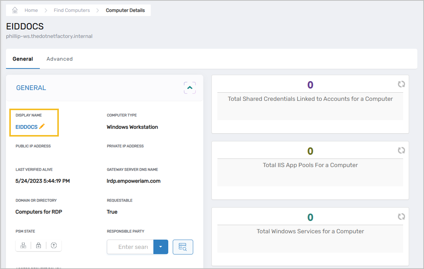Click the Windows Services count of 0
Screen dimensions: 424x269
coord(310,217)
